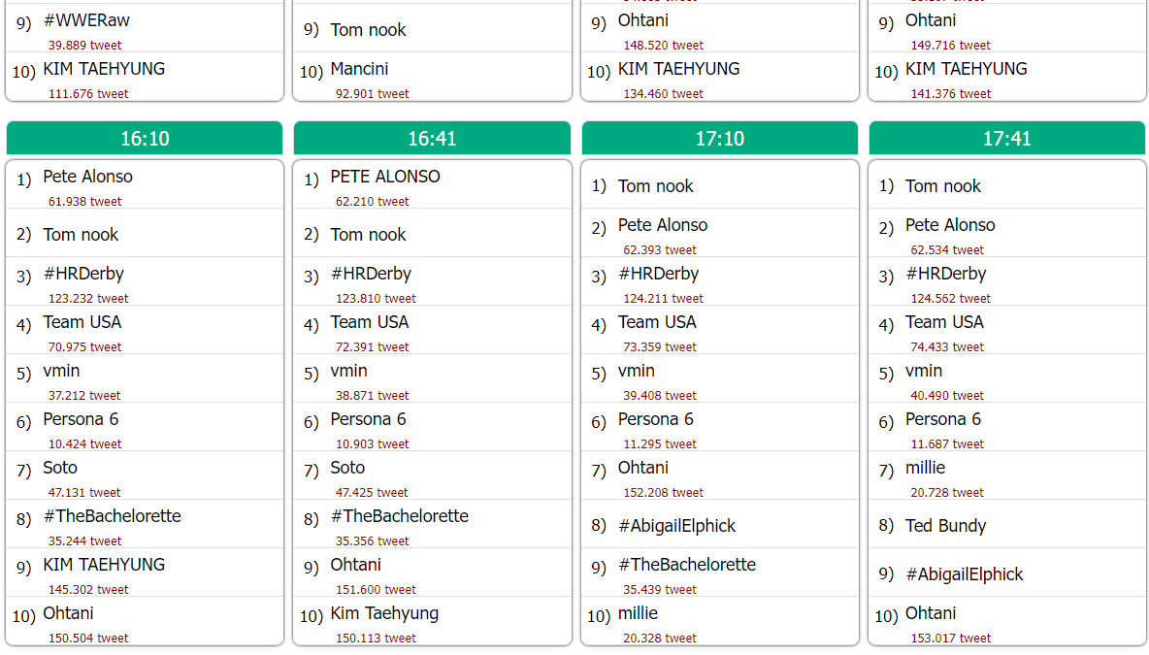Open Ohtani with 153.017 tweets
Screen dimensions: 1149x655
pos(931,613)
